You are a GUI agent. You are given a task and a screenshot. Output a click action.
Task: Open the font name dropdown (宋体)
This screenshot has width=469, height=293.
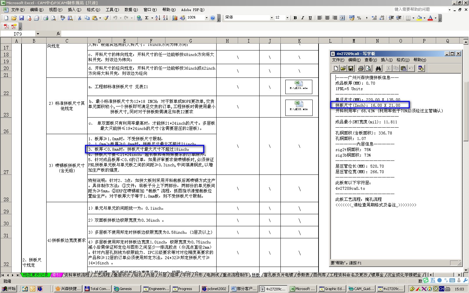(x=272, y=18)
